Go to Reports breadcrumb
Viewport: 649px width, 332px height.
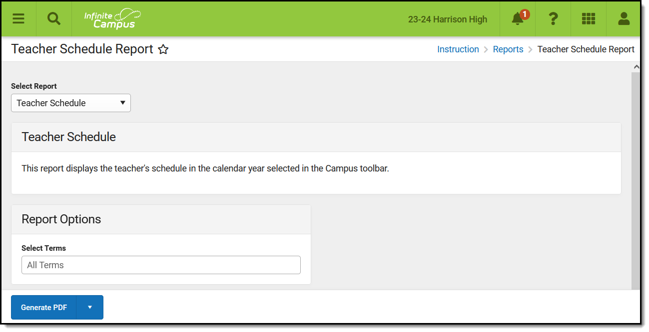tap(508, 49)
